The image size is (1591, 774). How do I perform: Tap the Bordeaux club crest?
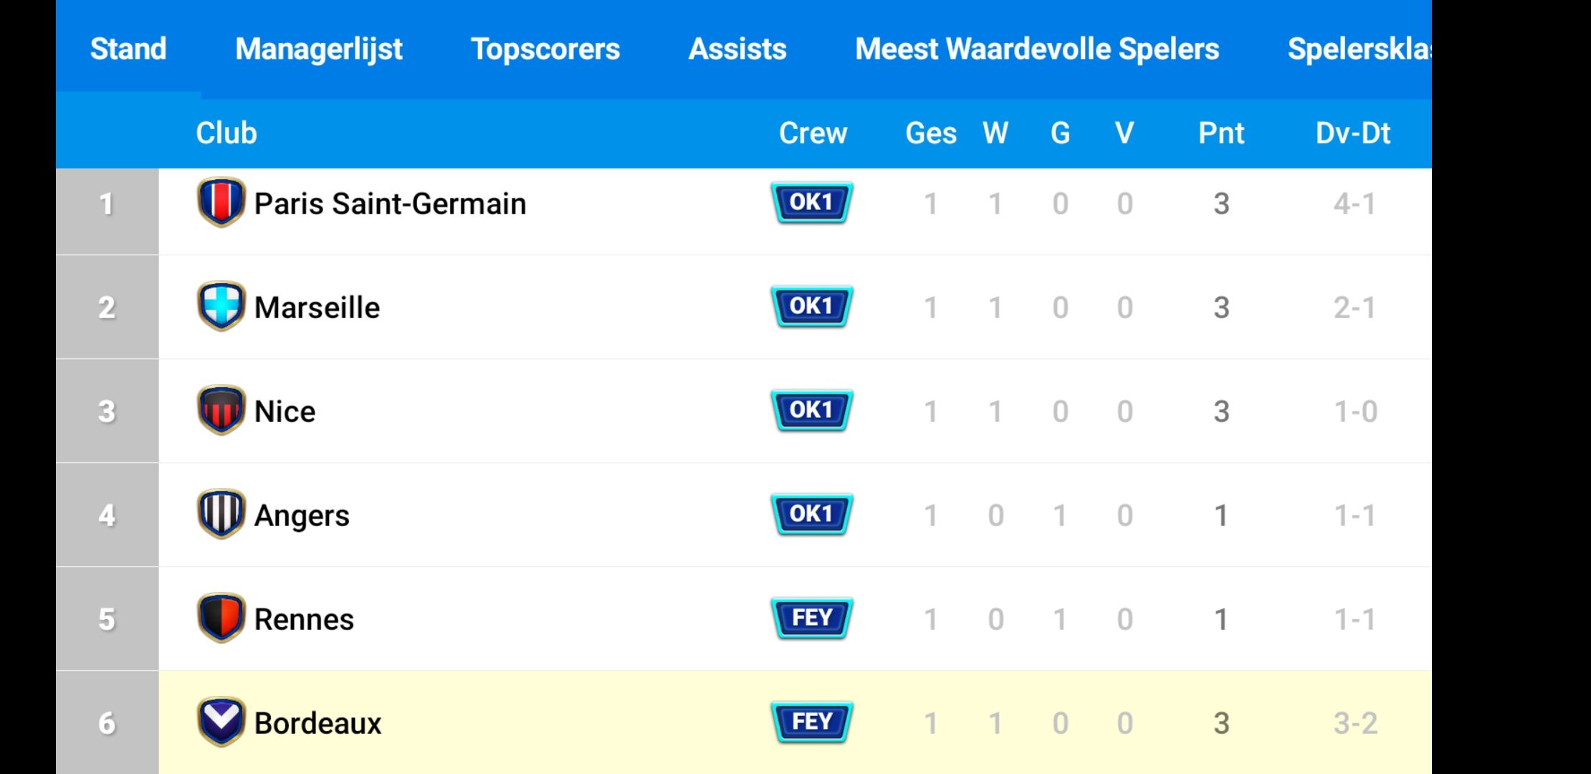click(221, 722)
